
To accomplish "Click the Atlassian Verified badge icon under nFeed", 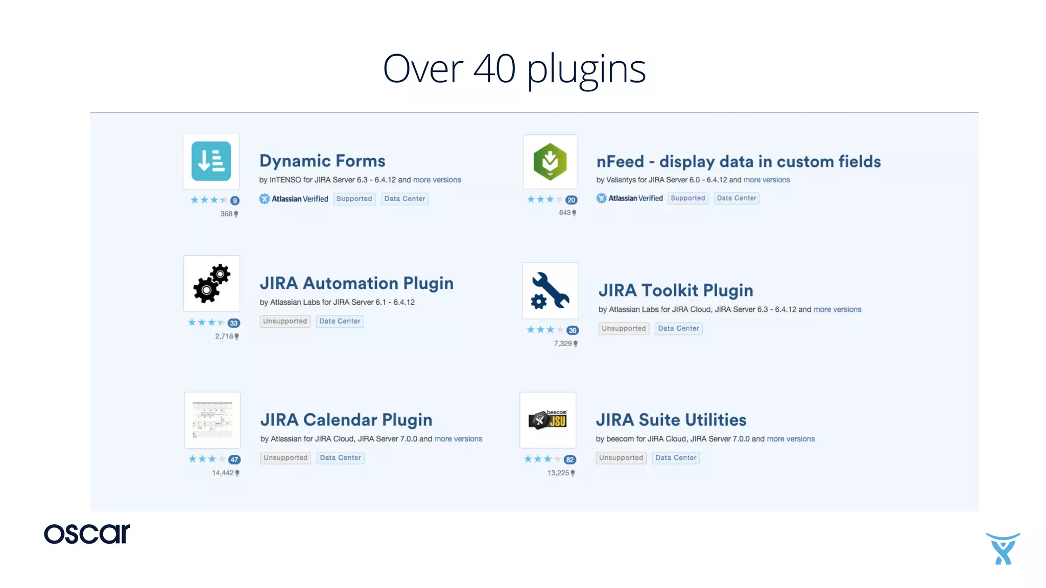I will point(601,198).
